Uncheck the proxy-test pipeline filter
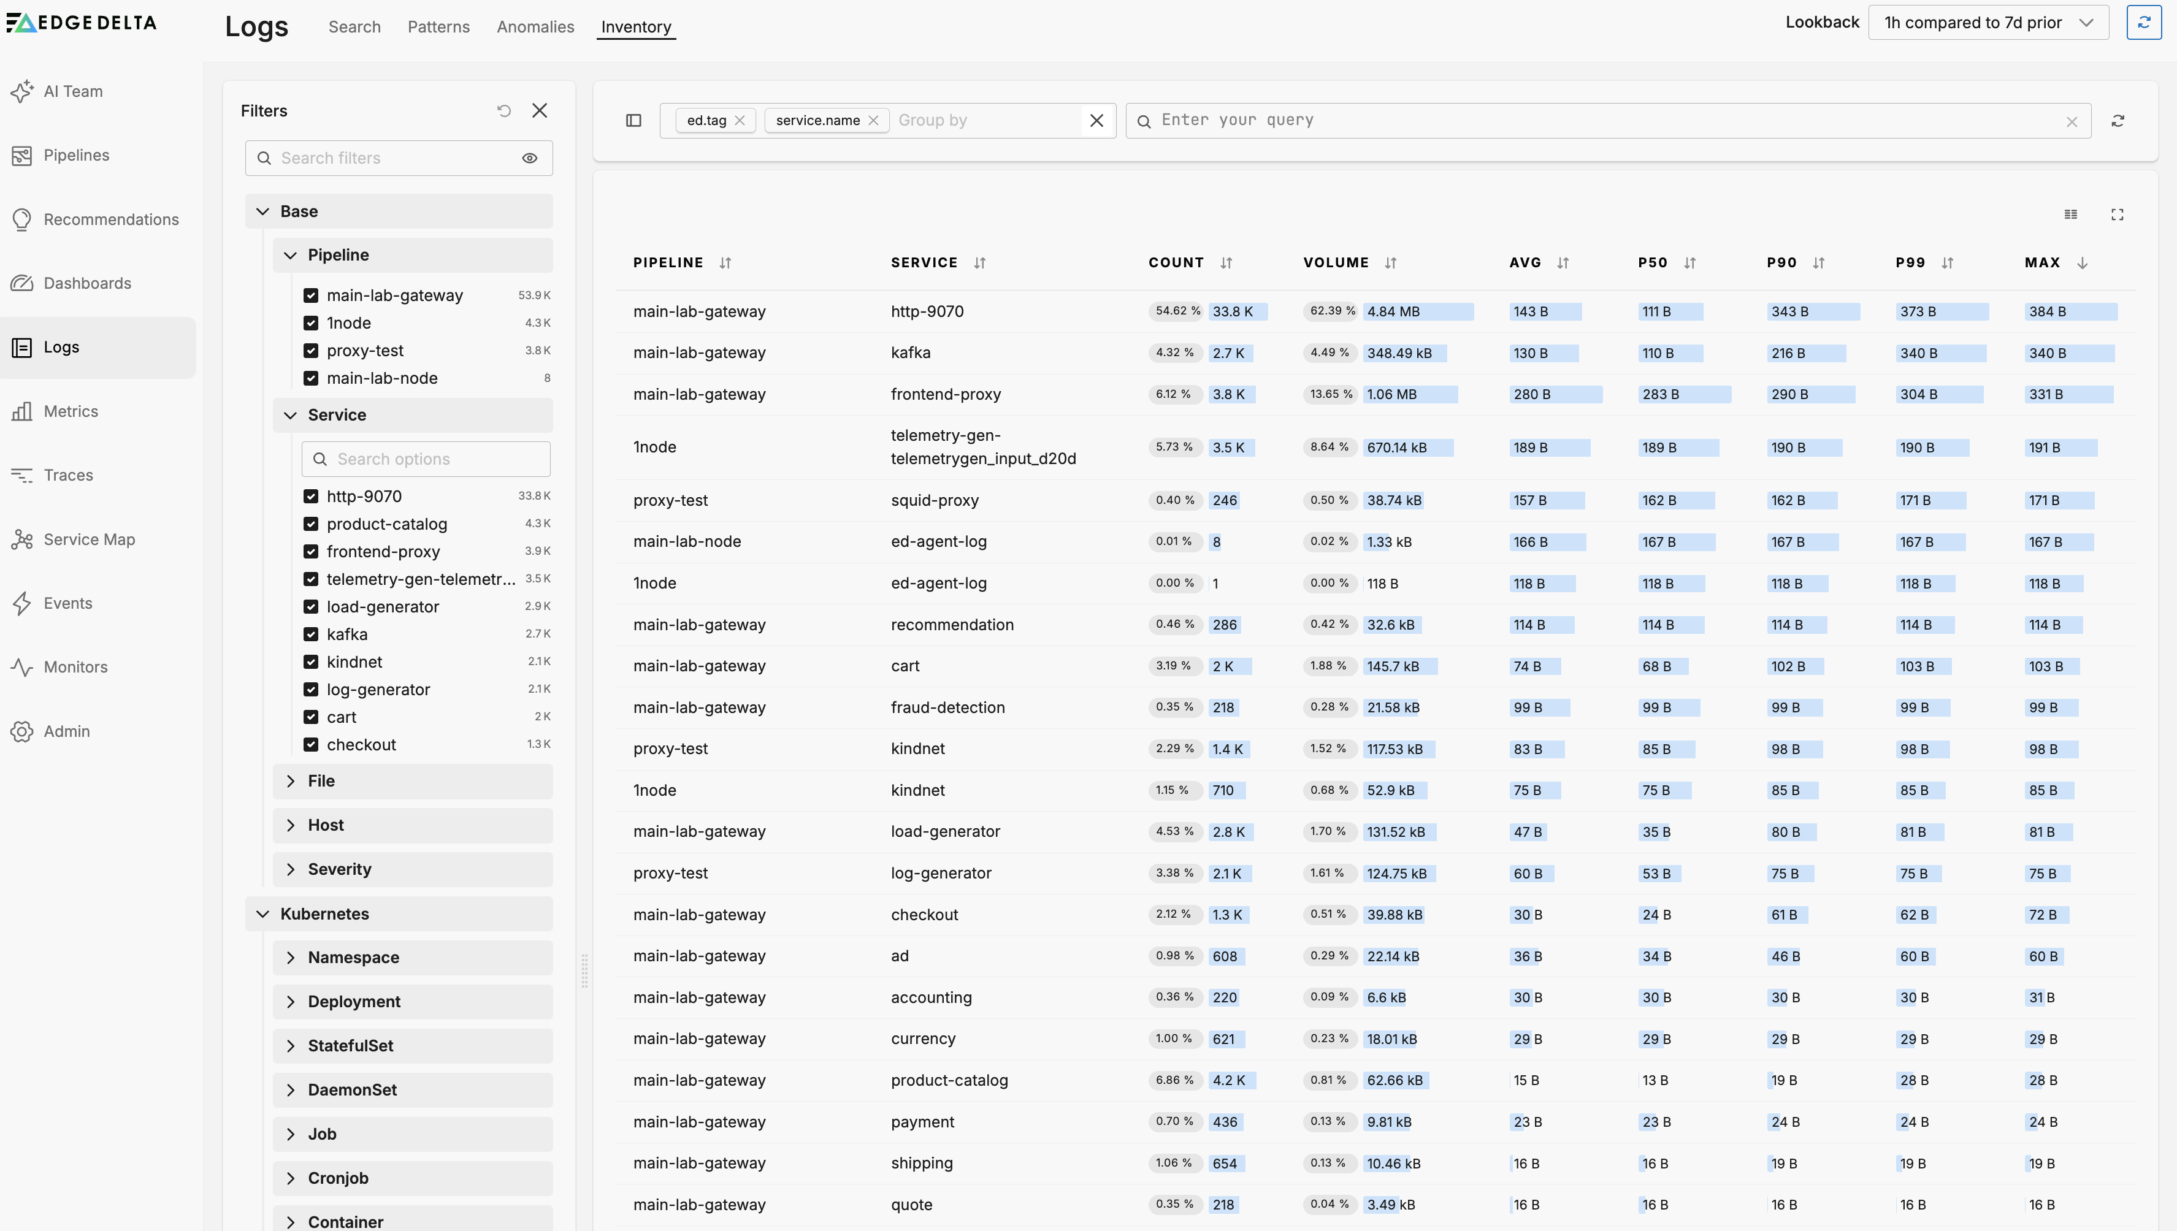 click(310, 350)
